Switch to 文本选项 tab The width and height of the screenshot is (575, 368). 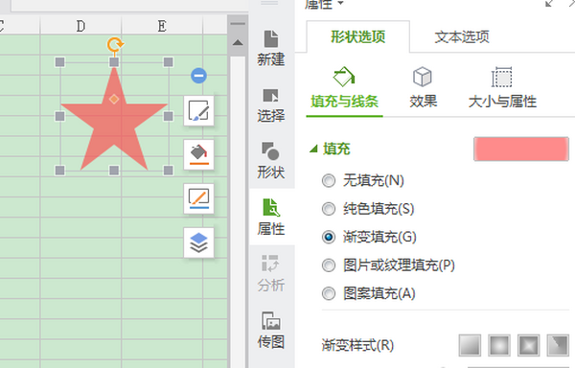462,37
